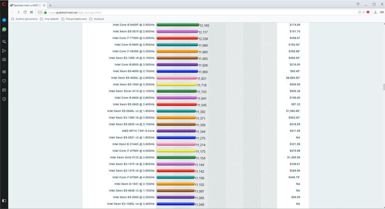Open My Flow from the sidebar
Screen dimensions: 385x209
[4, 51]
